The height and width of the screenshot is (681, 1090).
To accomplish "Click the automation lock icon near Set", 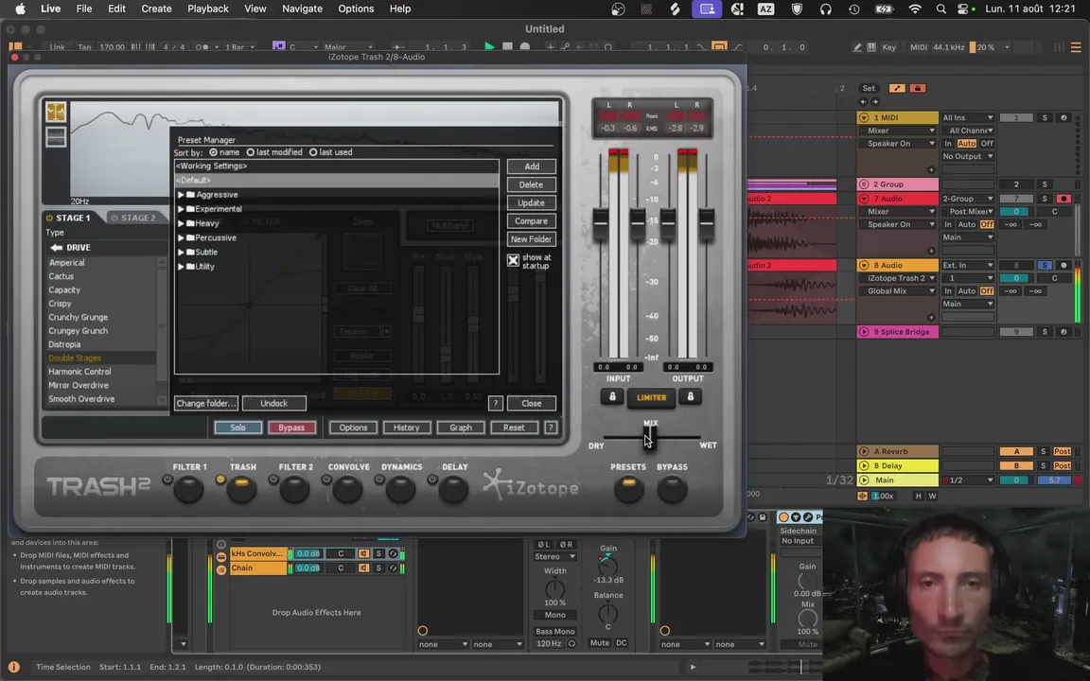I will click(x=917, y=88).
